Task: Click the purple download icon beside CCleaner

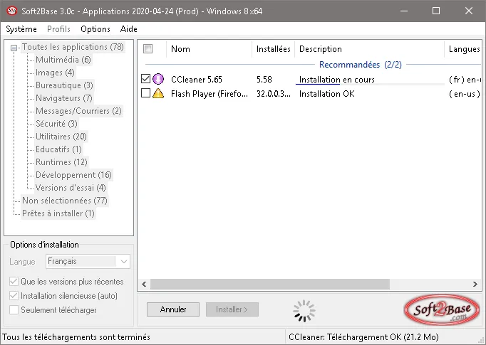Action: tap(158, 79)
